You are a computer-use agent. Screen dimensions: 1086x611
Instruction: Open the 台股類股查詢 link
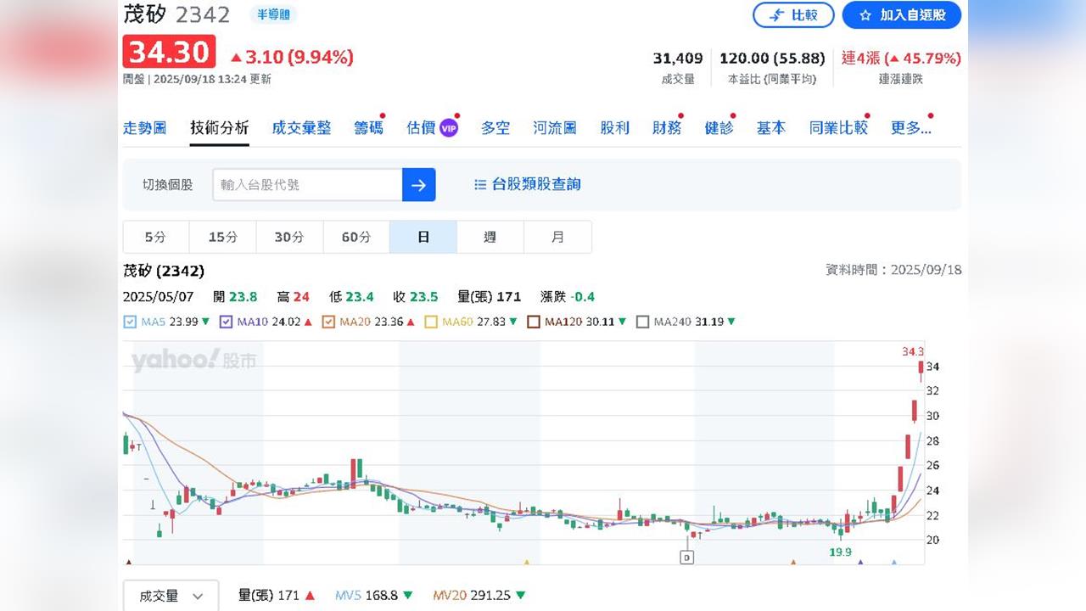[536, 184]
